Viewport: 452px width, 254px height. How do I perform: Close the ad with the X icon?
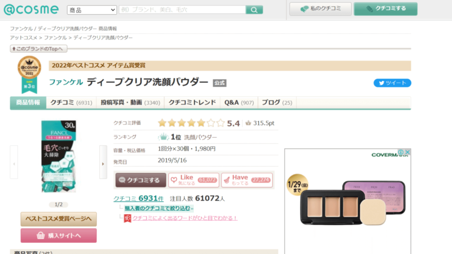(x=407, y=152)
